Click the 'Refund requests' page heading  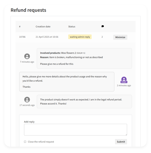point(28,10)
